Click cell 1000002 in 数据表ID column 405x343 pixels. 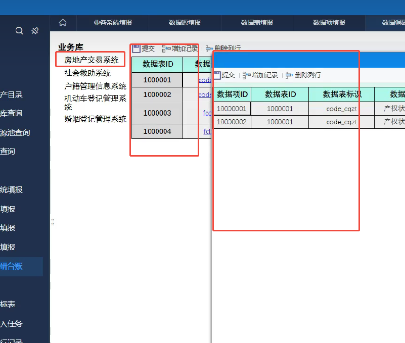(x=157, y=94)
